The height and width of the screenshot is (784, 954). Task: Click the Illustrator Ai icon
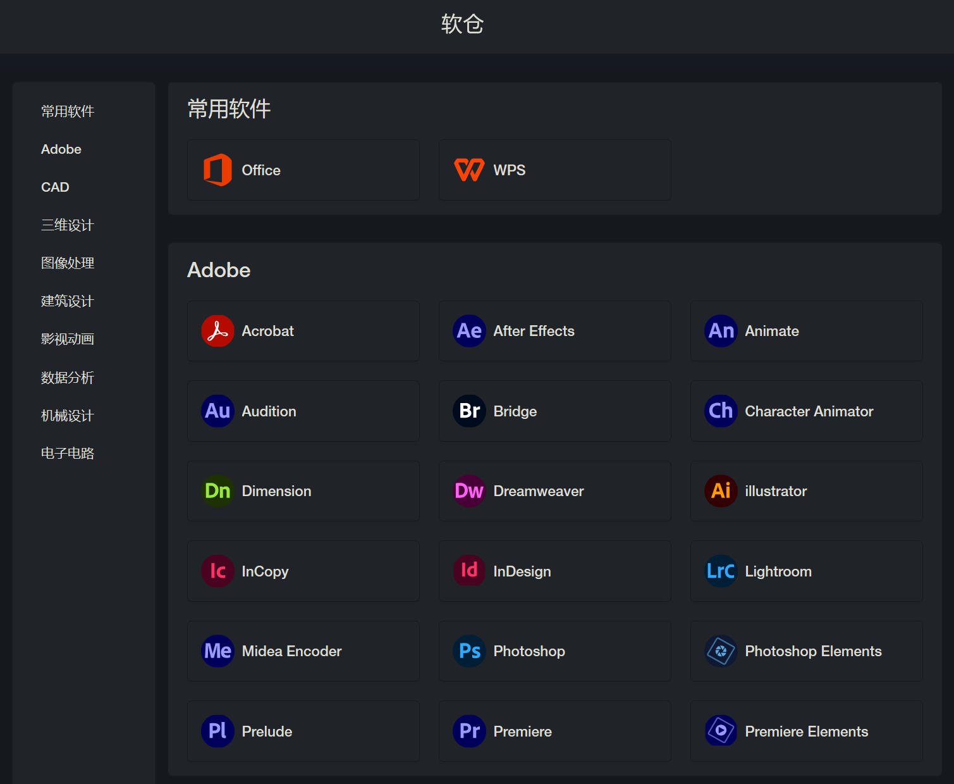pos(721,491)
